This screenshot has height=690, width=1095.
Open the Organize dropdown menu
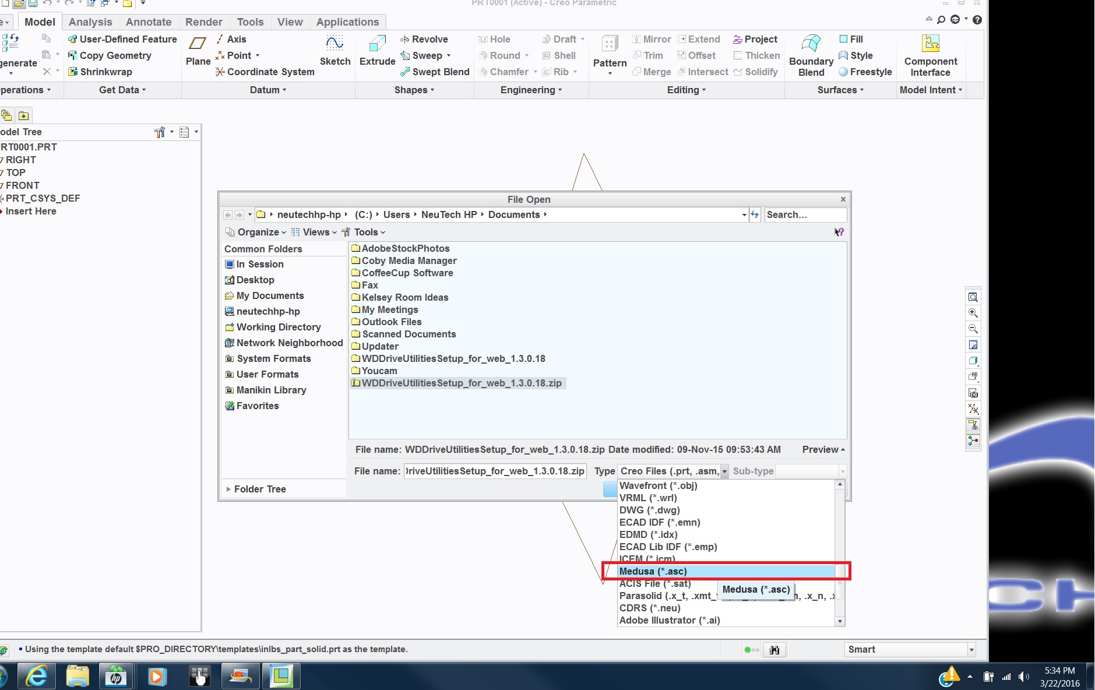[256, 232]
